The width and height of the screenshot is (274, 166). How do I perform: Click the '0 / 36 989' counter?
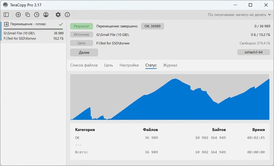click(x=262, y=26)
